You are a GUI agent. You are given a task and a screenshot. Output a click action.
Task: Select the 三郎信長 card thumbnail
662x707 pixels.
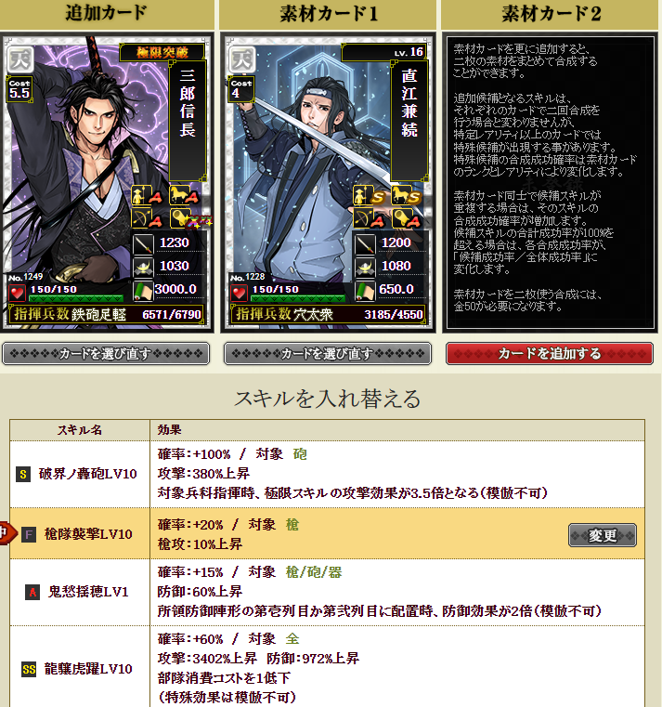pos(107,182)
